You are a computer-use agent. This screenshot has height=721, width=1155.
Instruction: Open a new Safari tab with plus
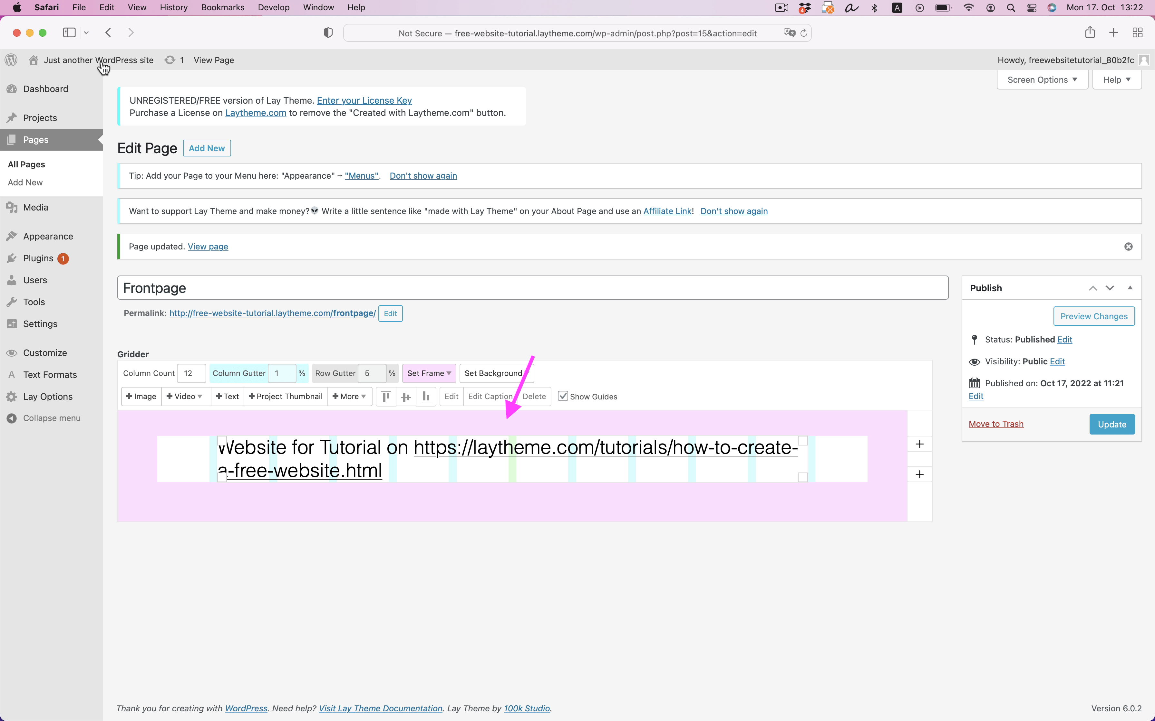point(1113,33)
